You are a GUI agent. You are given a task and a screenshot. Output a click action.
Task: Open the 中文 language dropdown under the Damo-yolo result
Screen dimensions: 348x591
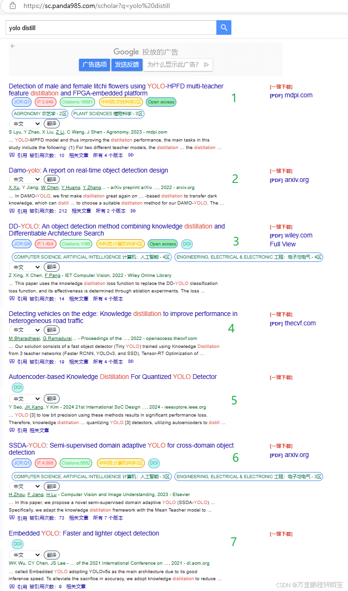[25, 179]
